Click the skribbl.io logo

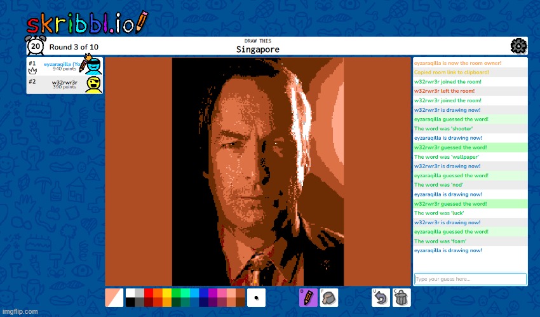click(x=87, y=23)
